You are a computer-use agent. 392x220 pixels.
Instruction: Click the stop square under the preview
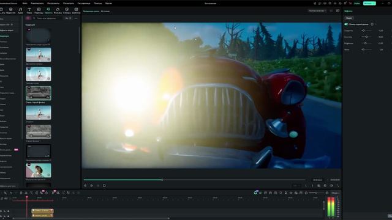point(104,186)
